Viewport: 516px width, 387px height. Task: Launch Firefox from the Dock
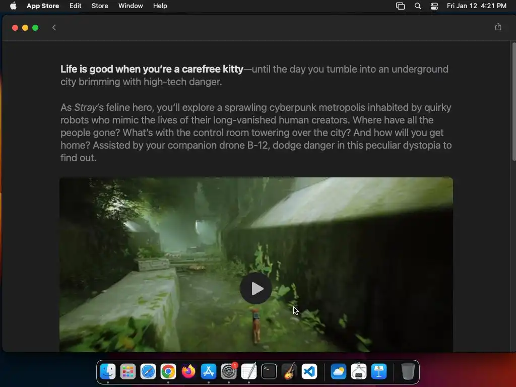pyautogui.click(x=188, y=371)
